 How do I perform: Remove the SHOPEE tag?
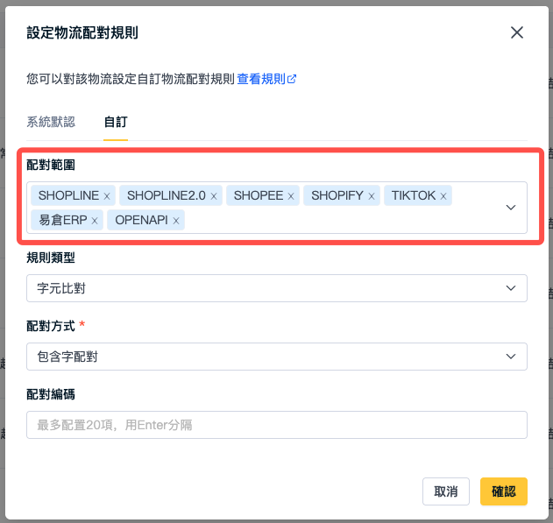coord(291,196)
